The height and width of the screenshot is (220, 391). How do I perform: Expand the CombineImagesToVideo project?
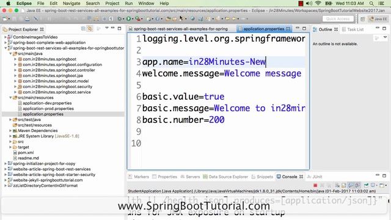point(5,37)
